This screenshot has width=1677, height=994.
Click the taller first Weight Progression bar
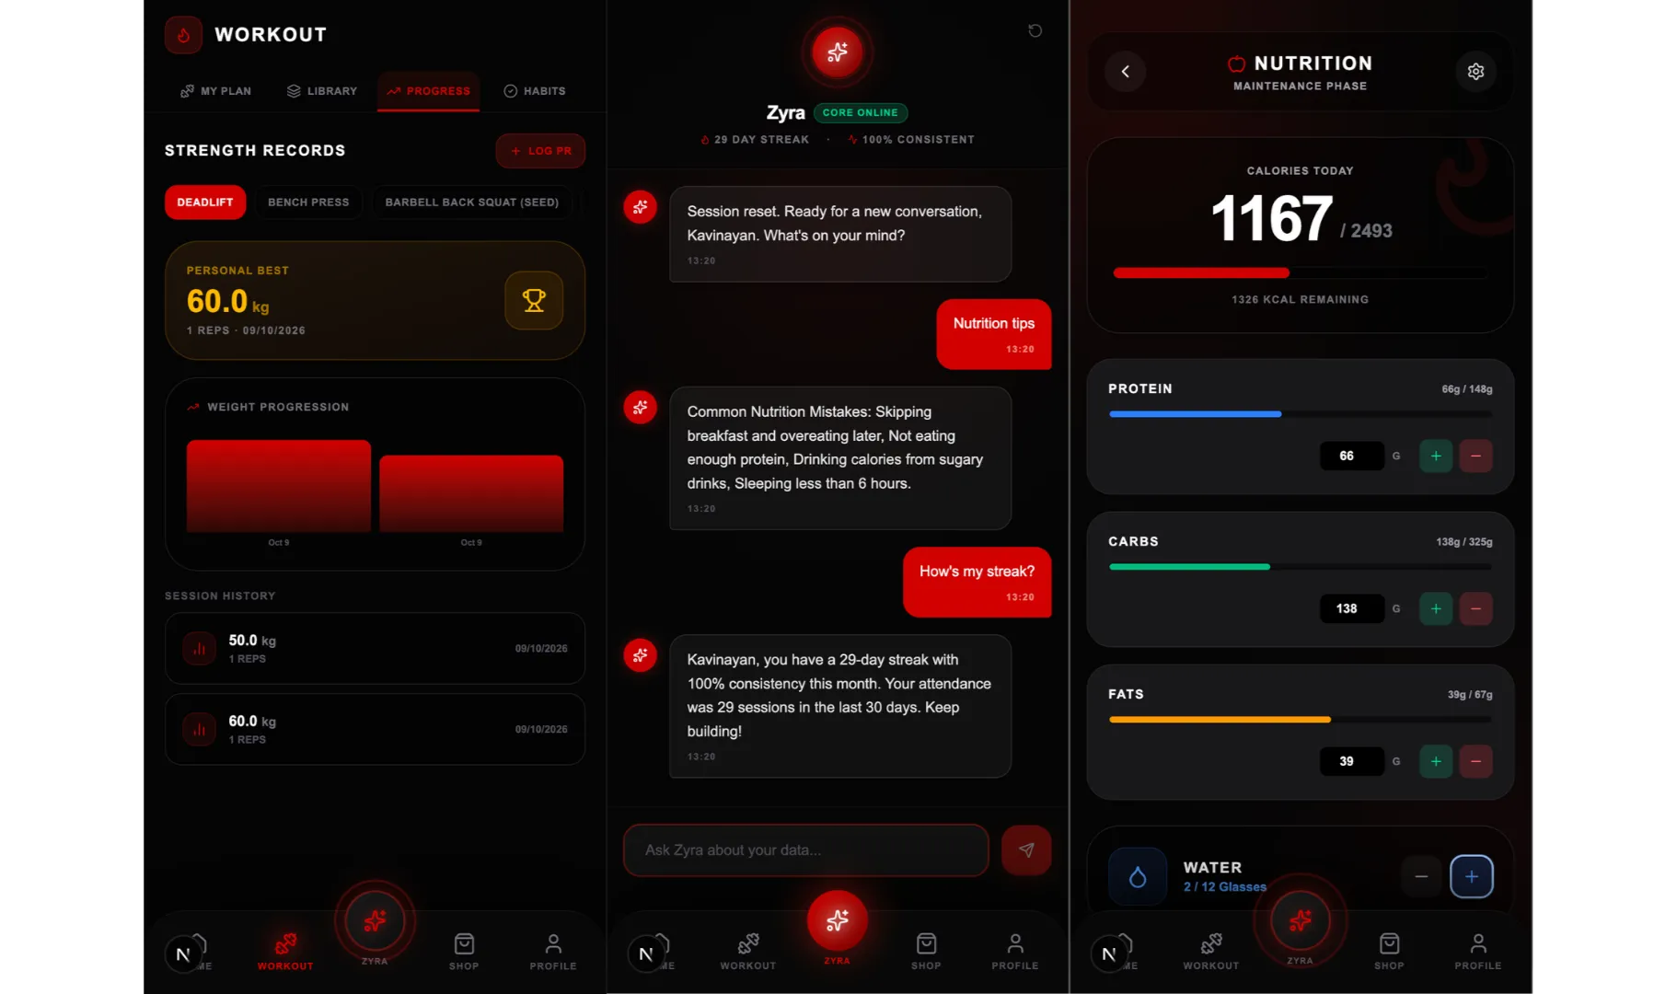279,486
